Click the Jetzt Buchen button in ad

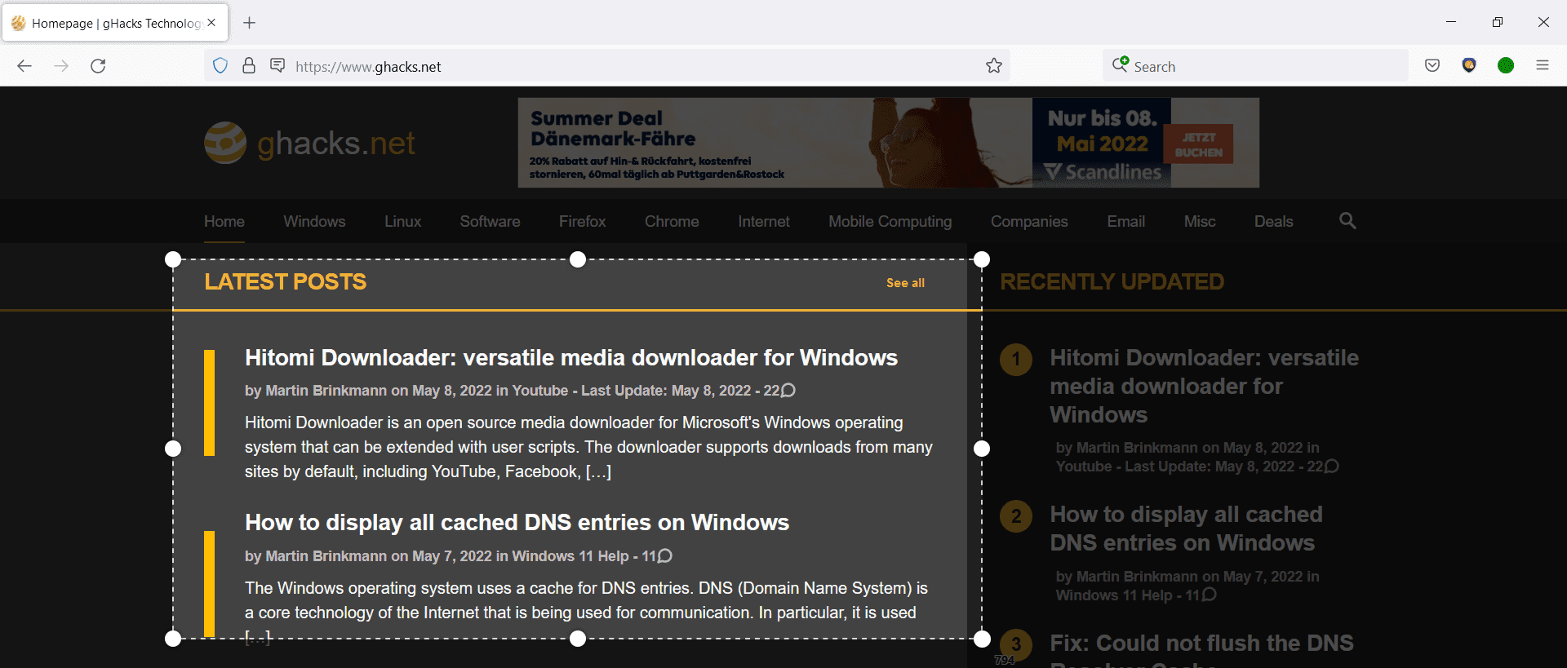click(x=1198, y=144)
